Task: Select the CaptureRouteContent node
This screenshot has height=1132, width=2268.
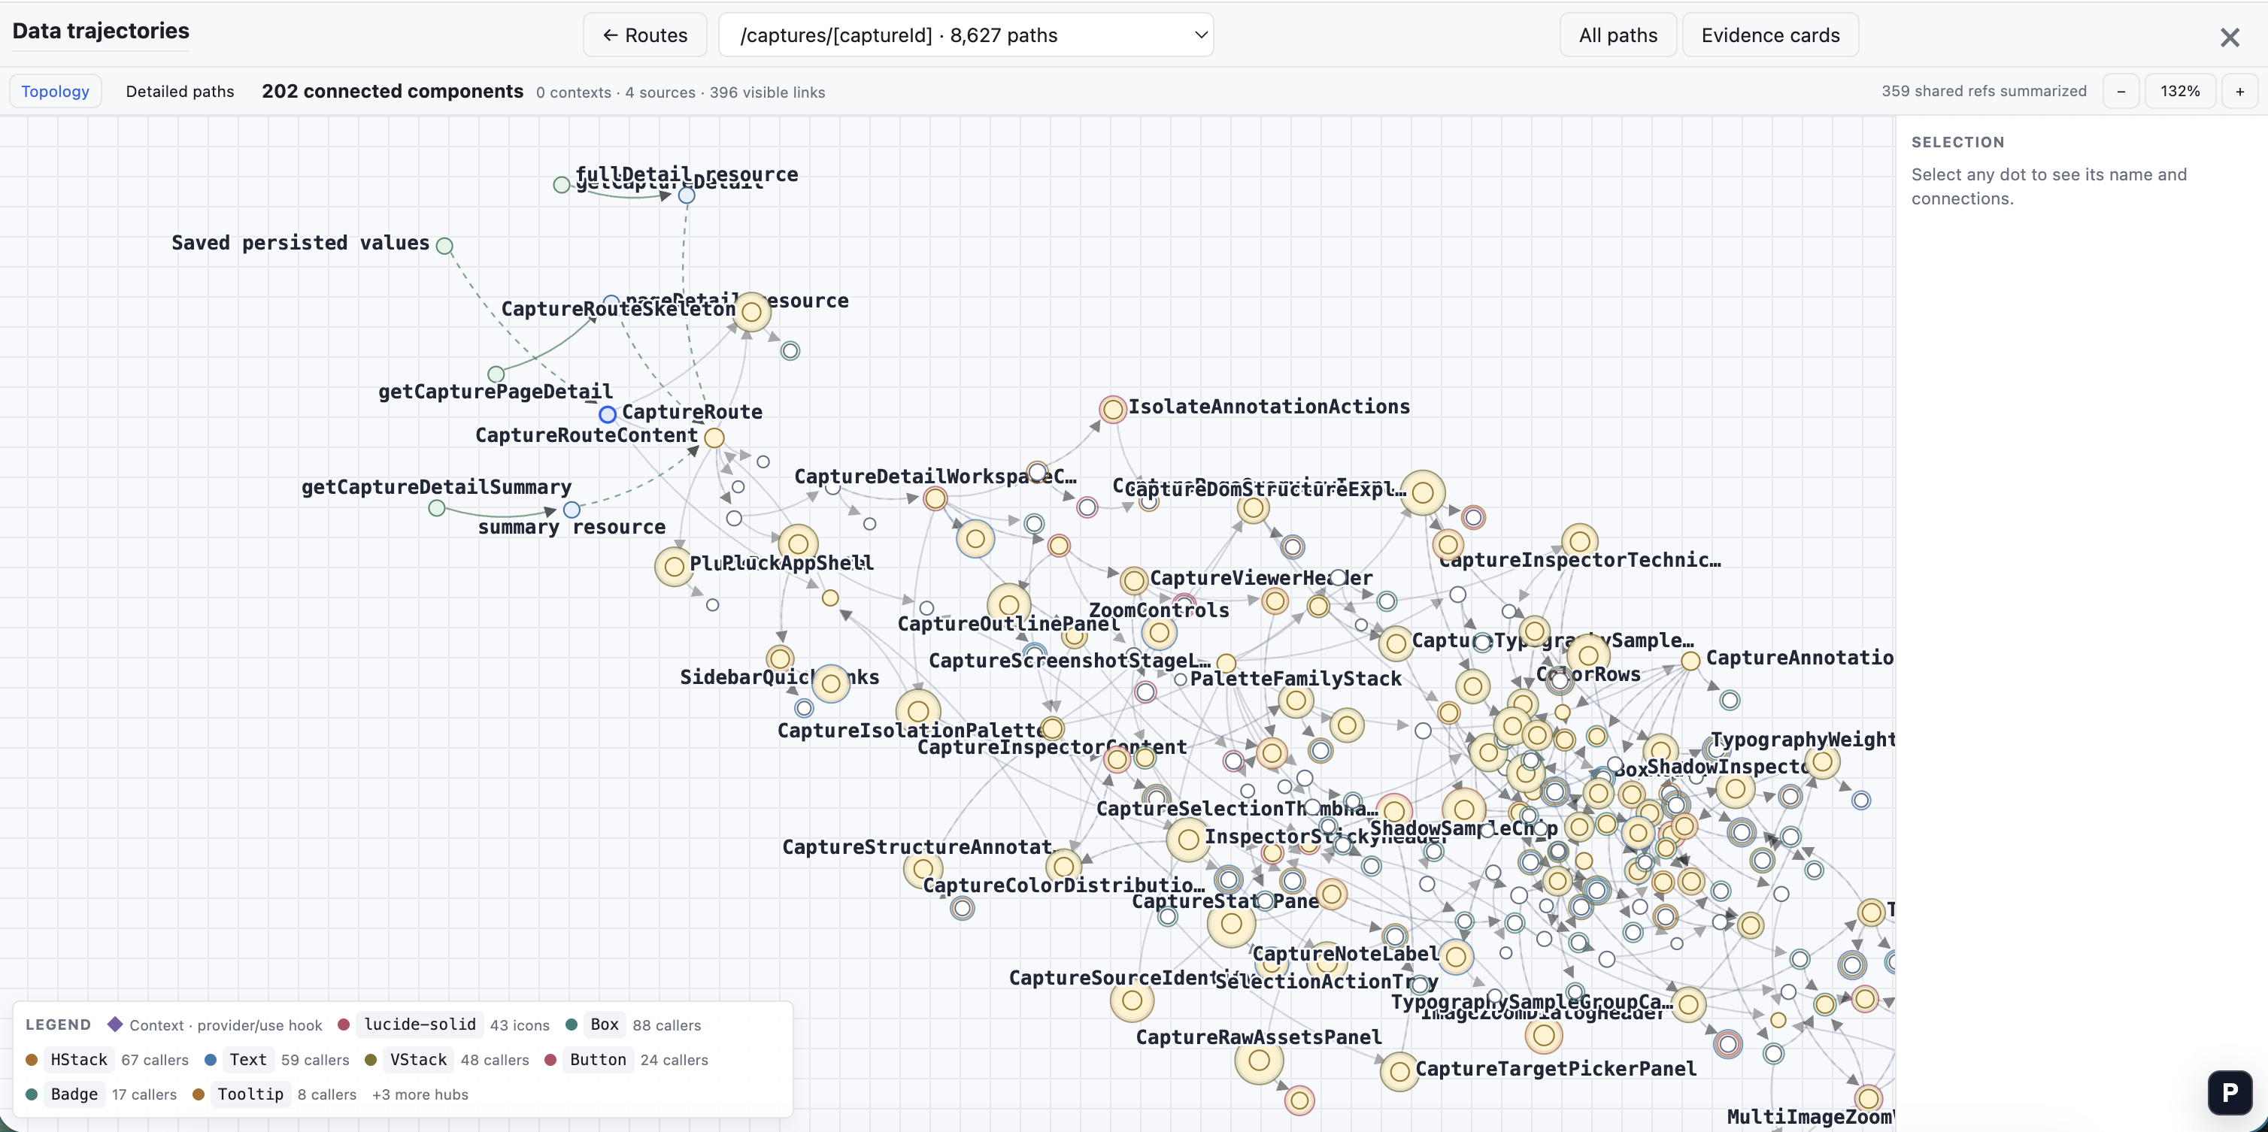Action: coord(714,437)
